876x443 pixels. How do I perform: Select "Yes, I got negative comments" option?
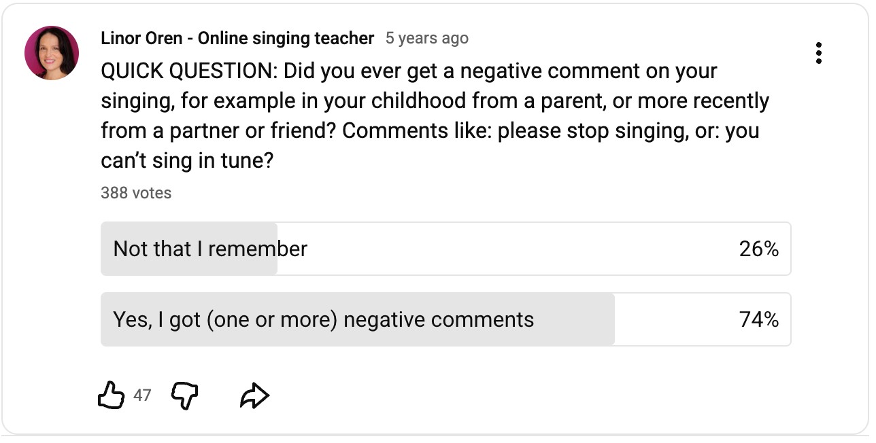coord(323,319)
